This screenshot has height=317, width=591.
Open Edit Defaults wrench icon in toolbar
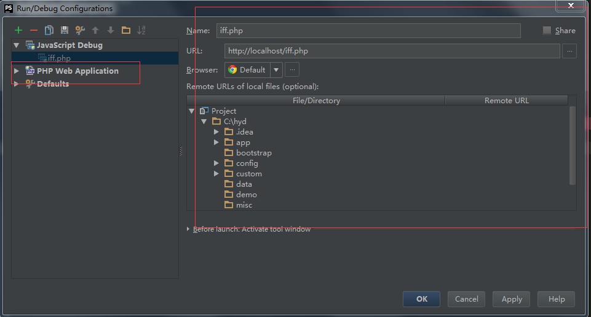pos(80,30)
